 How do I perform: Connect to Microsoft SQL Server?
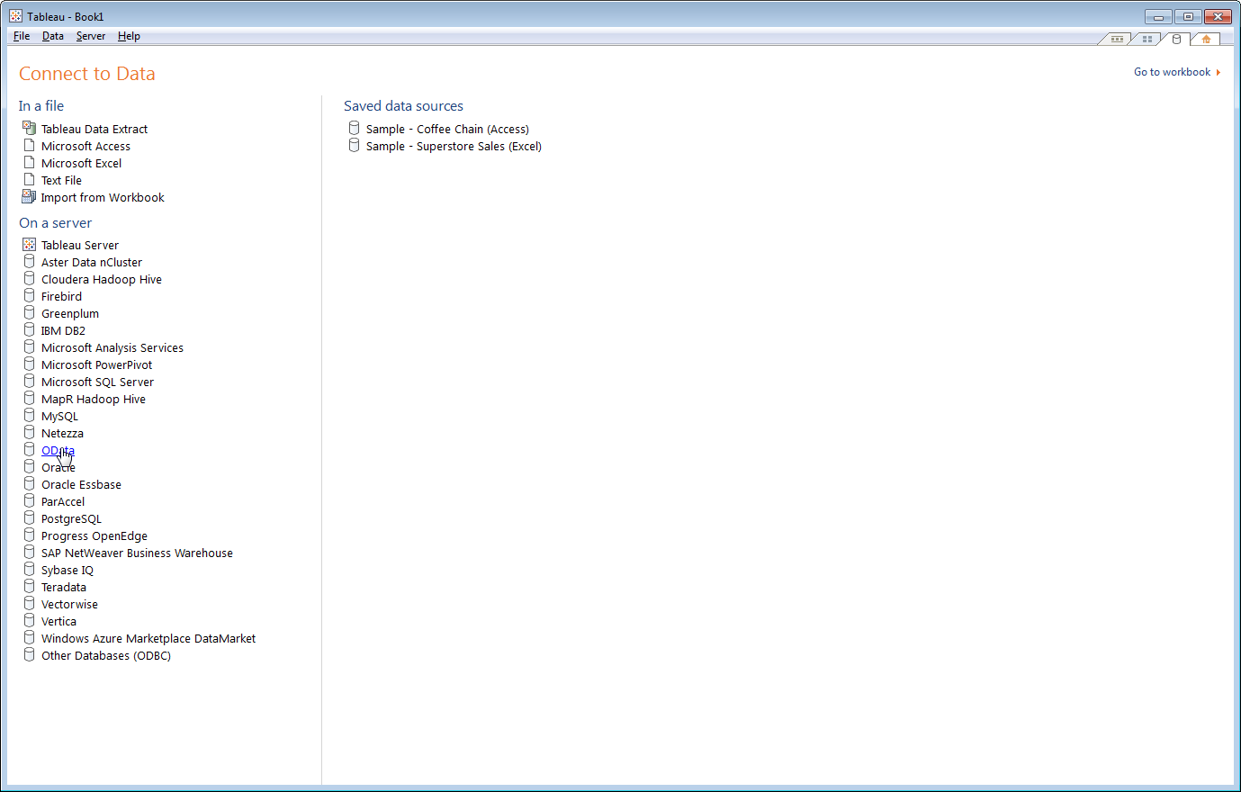point(98,381)
